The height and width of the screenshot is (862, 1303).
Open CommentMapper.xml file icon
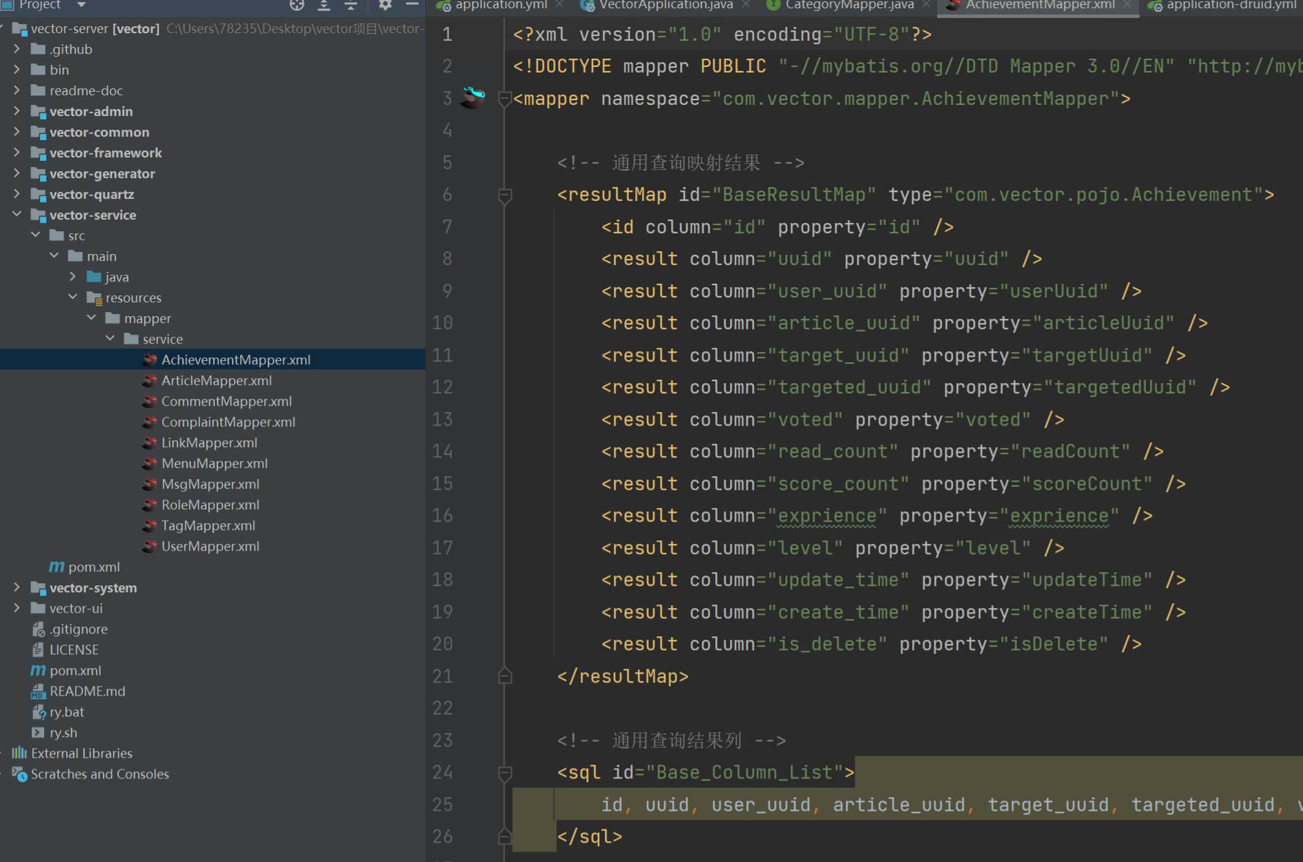(150, 401)
